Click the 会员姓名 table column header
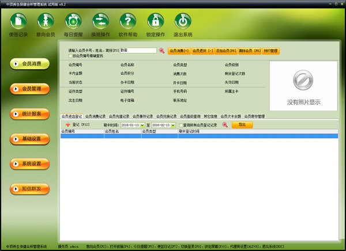 pyautogui.click(x=123, y=131)
